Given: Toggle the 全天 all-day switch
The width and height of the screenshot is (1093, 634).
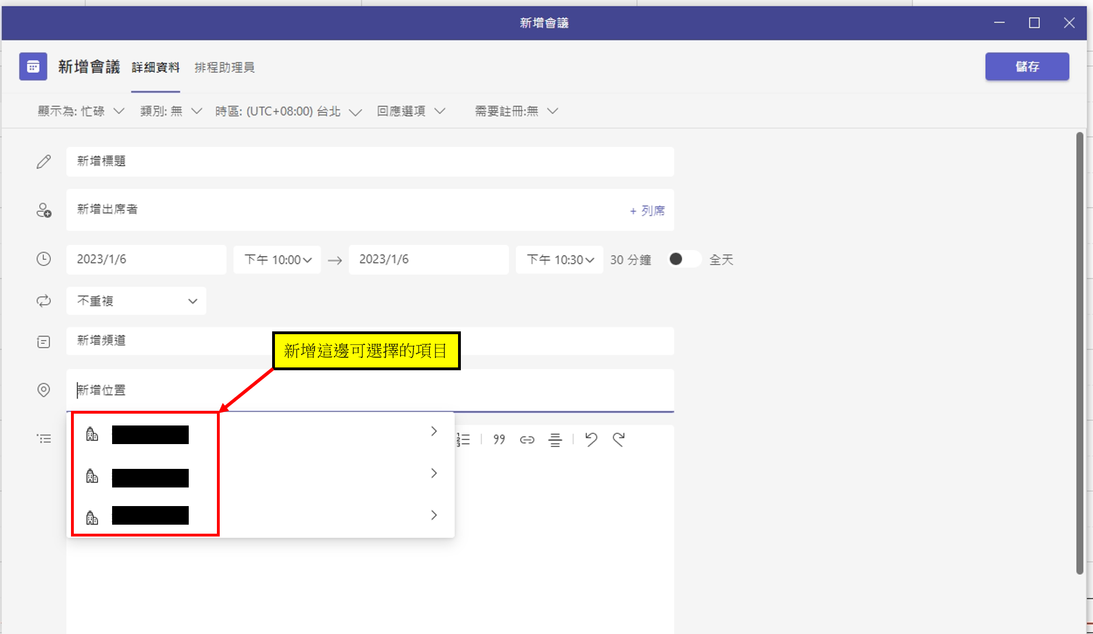Looking at the screenshot, I should tap(683, 259).
